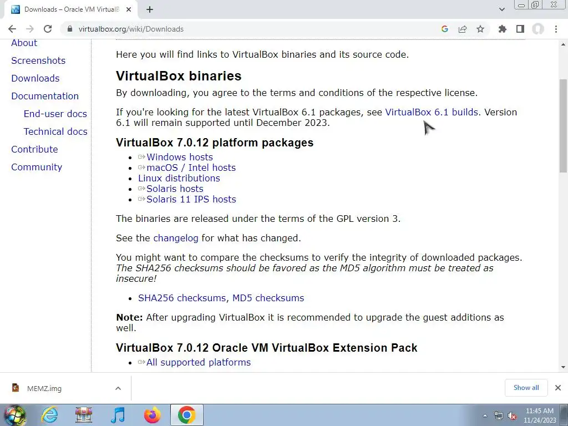This screenshot has height=426, width=568.
Task: Download the Solaris hosts package
Action: pyautogui.click(x=175, y=189)
